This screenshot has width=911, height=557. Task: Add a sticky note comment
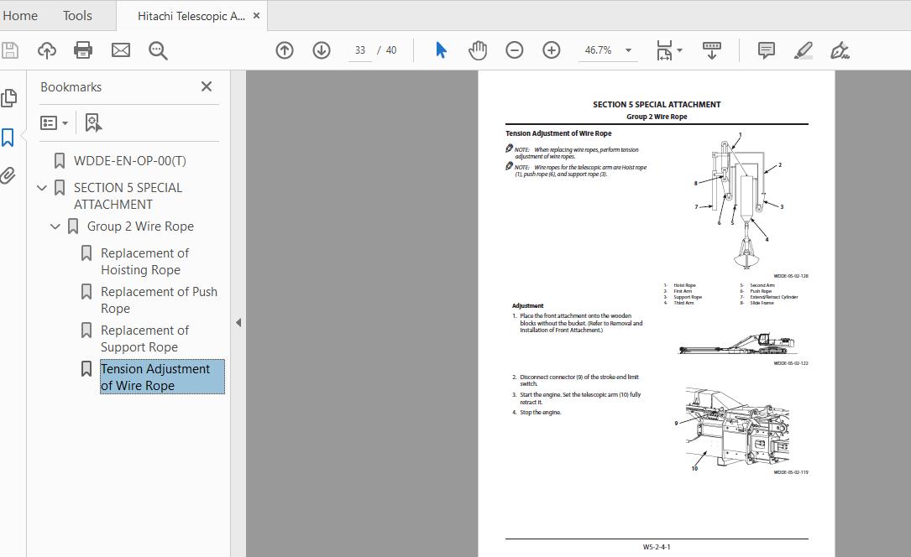(767, 50)
